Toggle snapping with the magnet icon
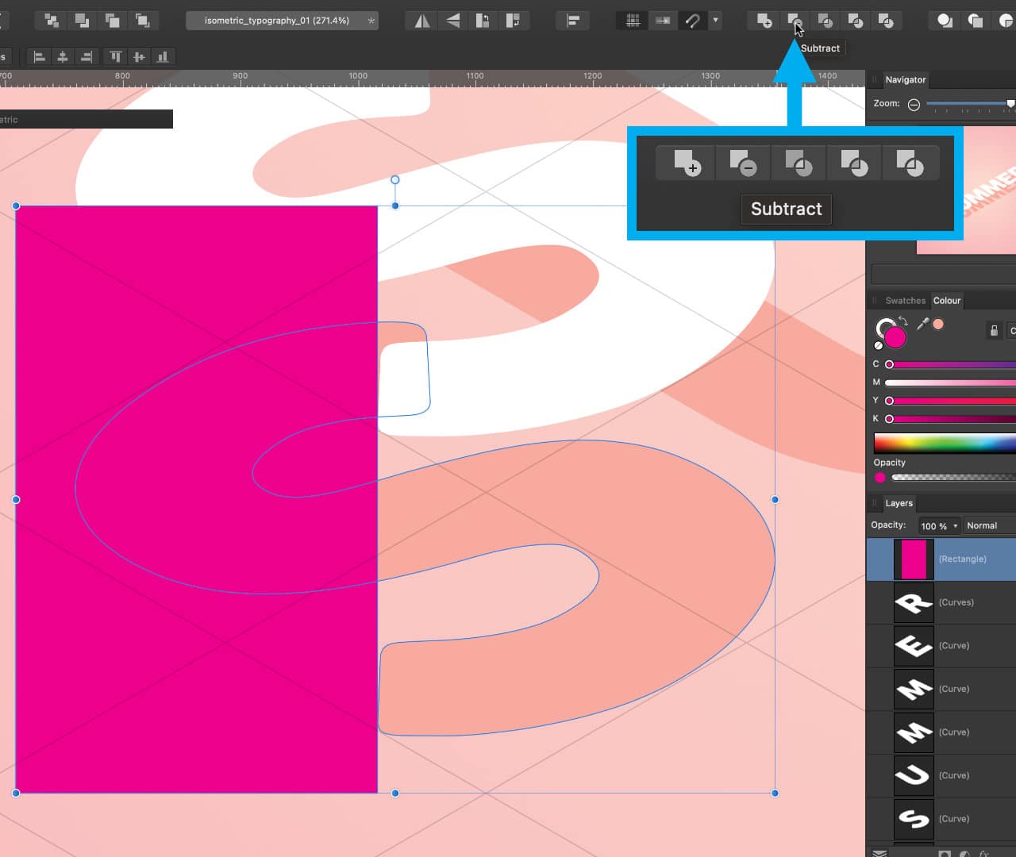This screenshot has height=857, width=1016. coord(691,21)
